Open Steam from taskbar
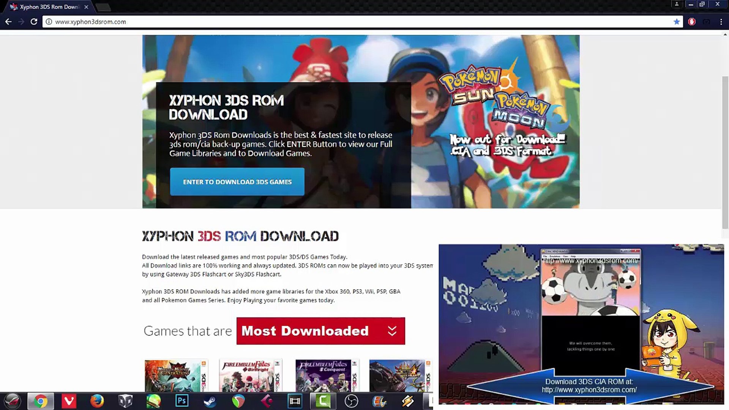The height and width of the screenshot is (410, 729). point(210,401)
